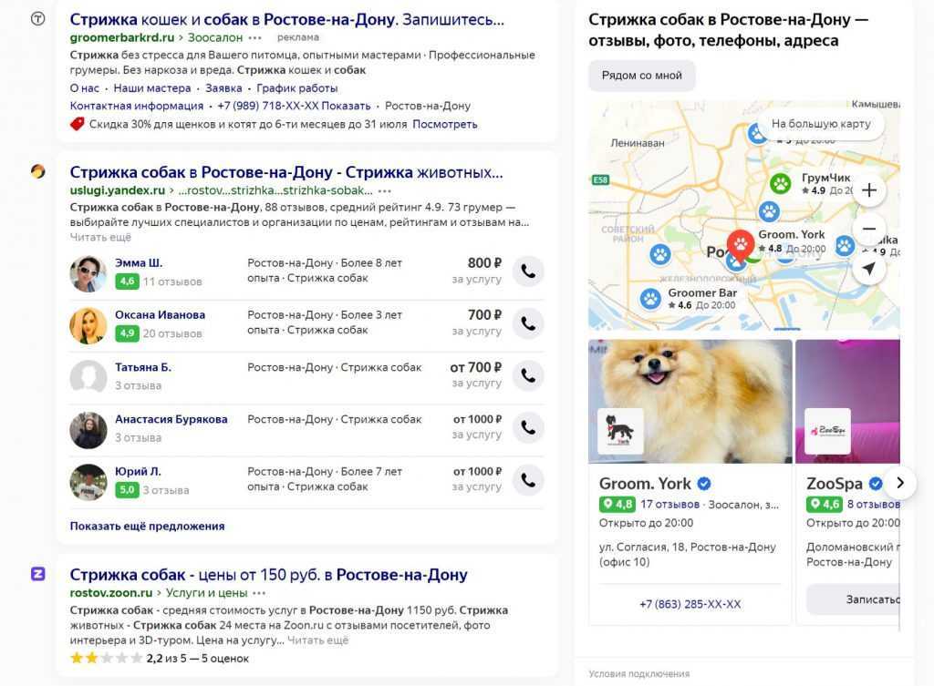Click the map geolocation arrow icon
Image resolution: width=934 pixels, height=686 pixels.
click(x=869, y=268)
